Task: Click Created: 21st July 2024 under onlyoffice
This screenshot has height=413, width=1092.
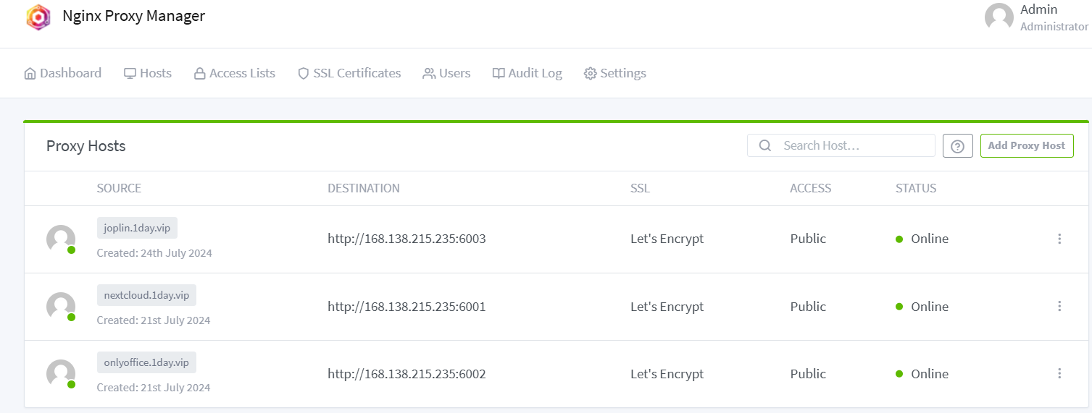Action: coord(154,388)
